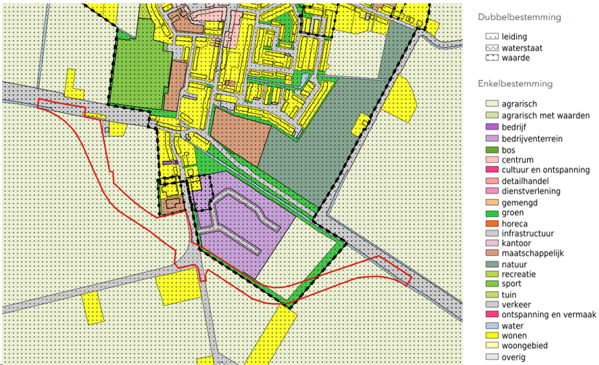Click the recreatie legend swatch
The height and width of the screenshot is (365, 599).
[492, 274]
